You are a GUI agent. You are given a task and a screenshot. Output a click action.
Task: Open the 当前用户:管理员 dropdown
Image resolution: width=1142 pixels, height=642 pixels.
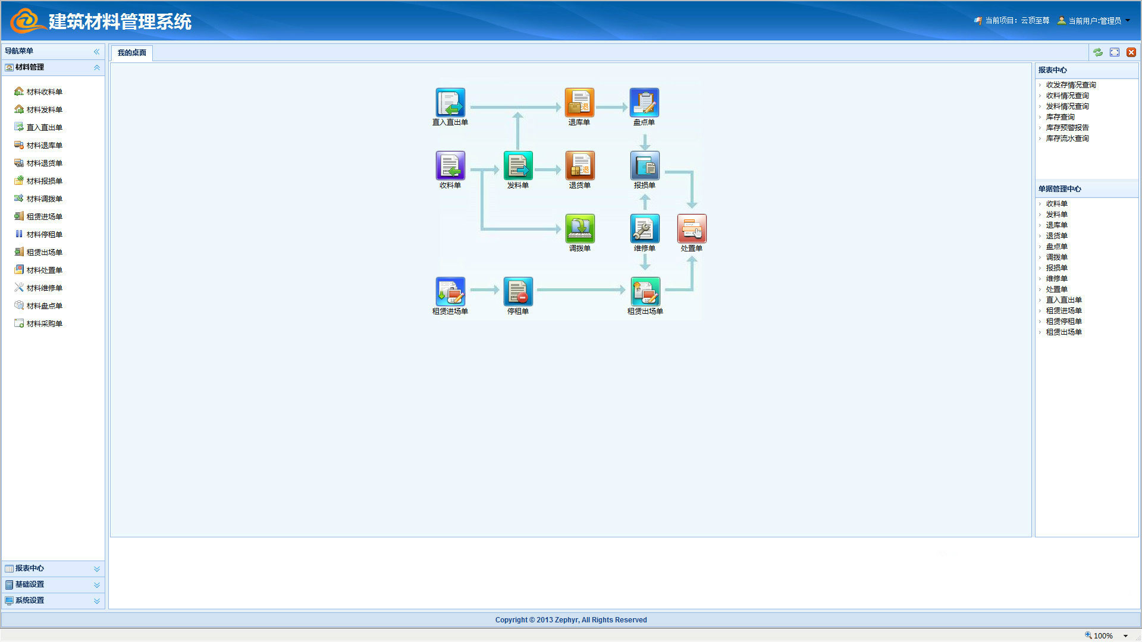(1095, 21)
